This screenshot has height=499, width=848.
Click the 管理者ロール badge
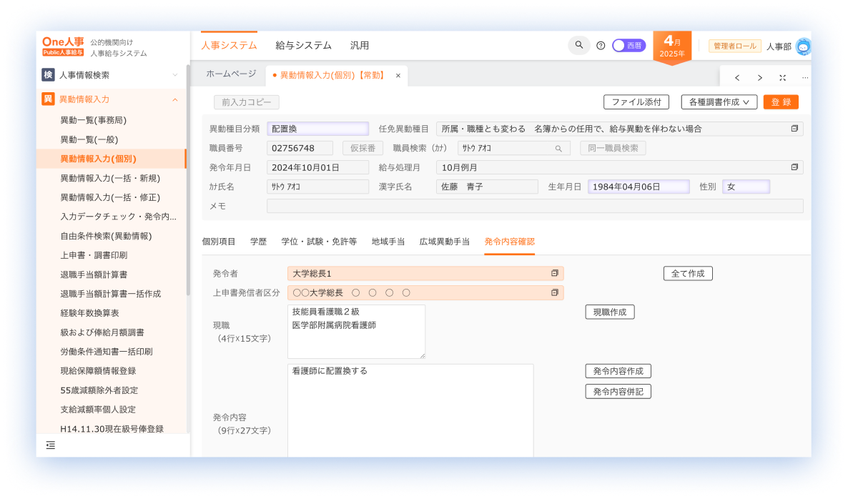734,46
